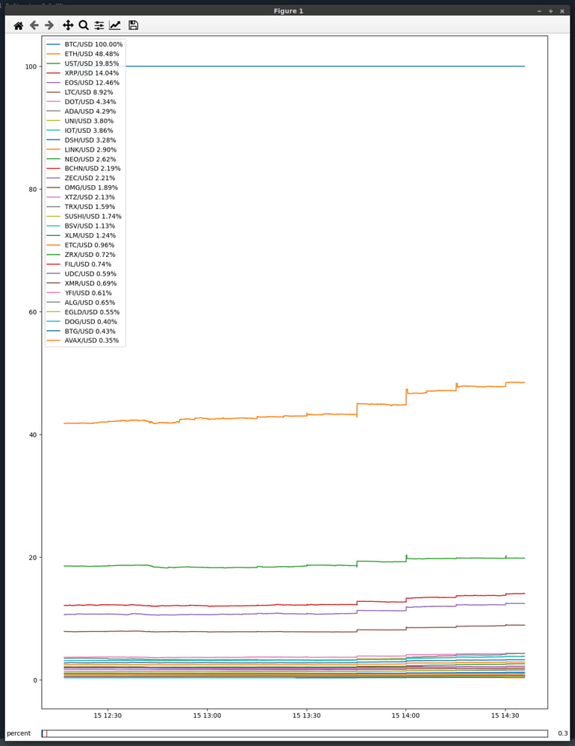This screenshot has width=575, height=746.
Task: Activate the pan axes tool
Action: (68, 25)
